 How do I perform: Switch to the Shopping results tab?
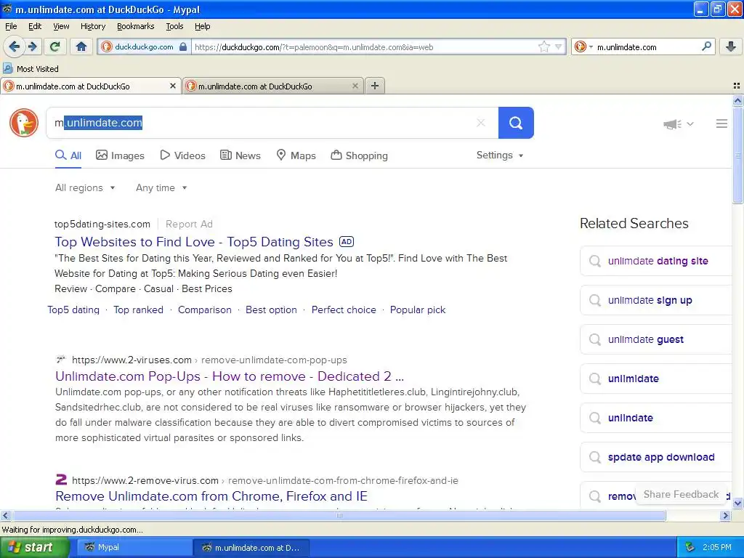coord(359,155)
